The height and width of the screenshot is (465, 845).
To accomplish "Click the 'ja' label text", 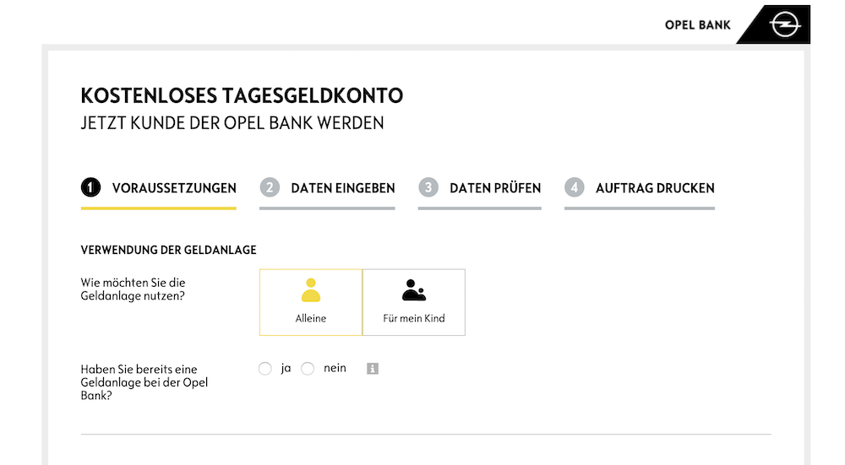I will coord(286,369).
